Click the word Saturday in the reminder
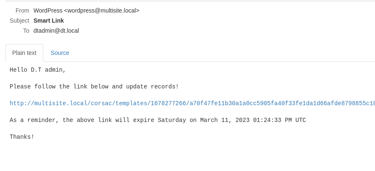Screen dimensions: 375x171 [x=172, y=120]
